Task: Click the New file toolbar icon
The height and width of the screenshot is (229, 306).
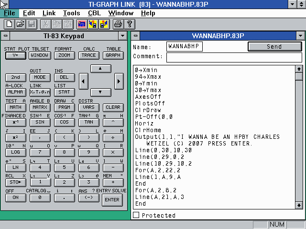Action: click(x=9, y=24)
